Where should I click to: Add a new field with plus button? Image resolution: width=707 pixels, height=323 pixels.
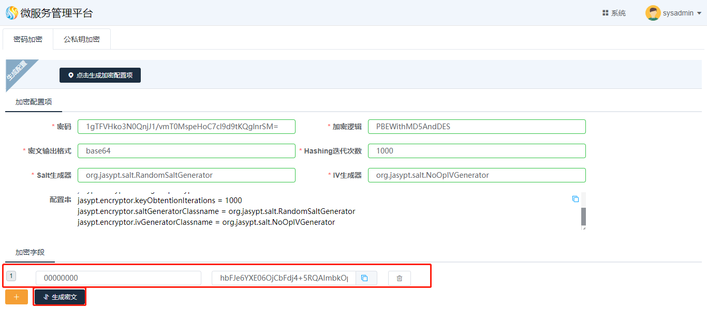pyautogui.click(x=17, y=297)
